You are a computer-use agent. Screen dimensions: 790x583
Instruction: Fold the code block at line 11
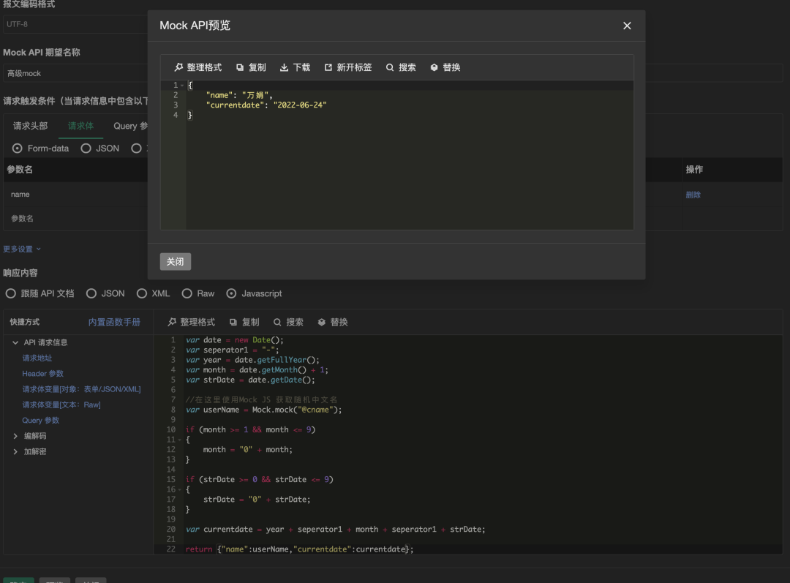click(180, 440)
